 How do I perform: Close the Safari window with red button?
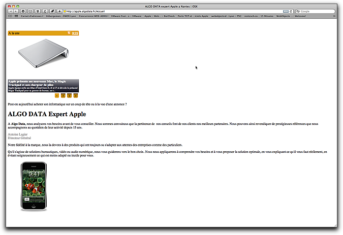pyautogui.click(x=9, y=6)
